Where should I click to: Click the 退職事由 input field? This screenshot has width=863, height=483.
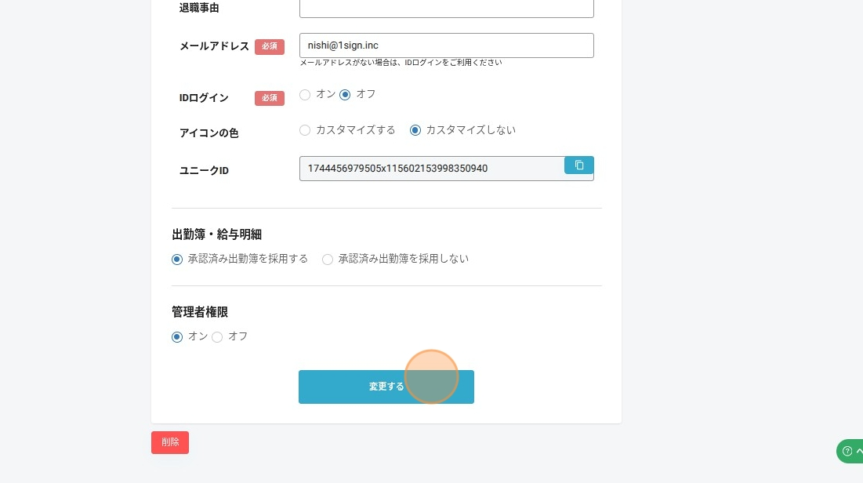(x=446, y=9)
